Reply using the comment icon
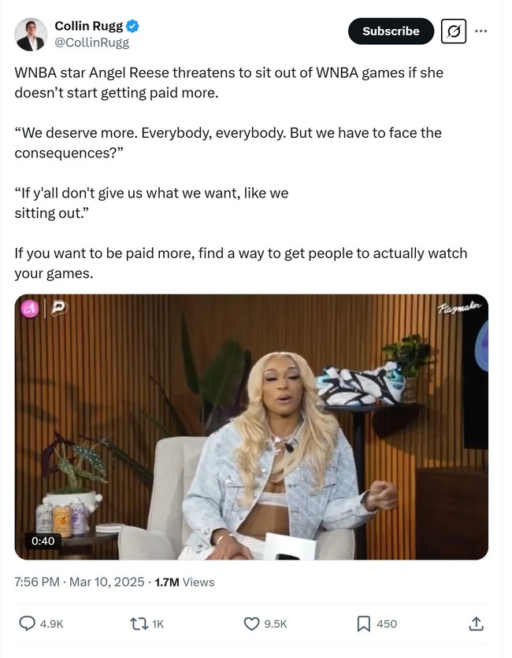 point(28,623)
